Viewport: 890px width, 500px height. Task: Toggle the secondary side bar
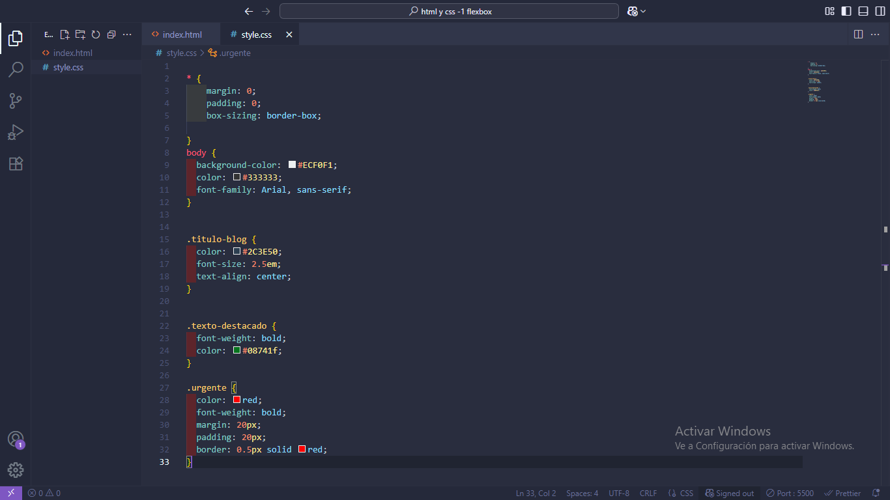tap(880, 11)
